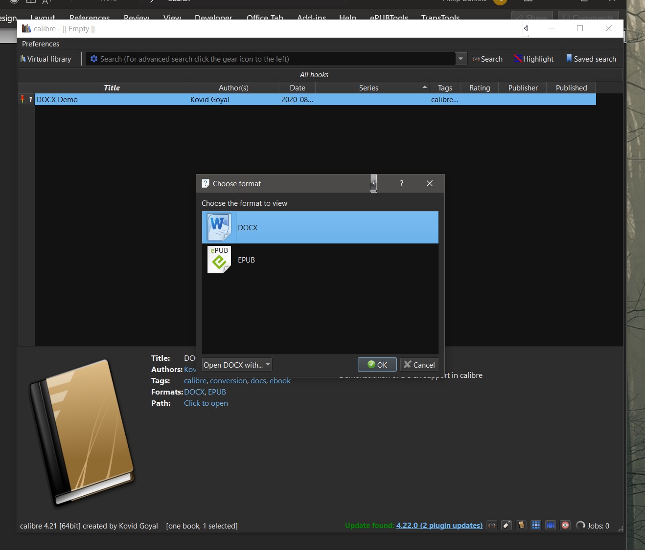The width and height of the screenshot is (645, 550).
Task: Open the "docs" tag link
Action: click(x=258, y=381)
